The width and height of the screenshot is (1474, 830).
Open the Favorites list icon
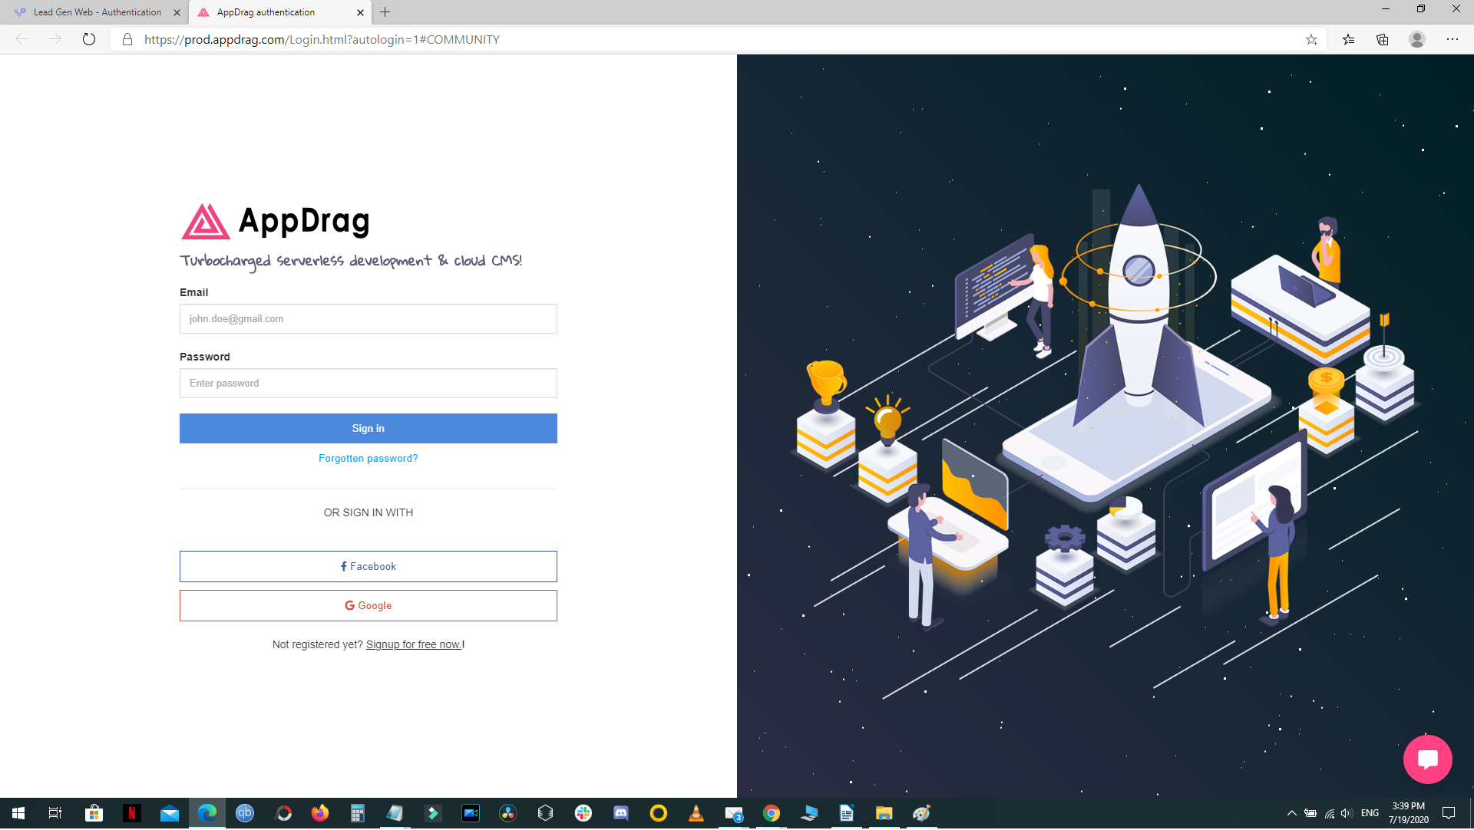point(1348,40)
